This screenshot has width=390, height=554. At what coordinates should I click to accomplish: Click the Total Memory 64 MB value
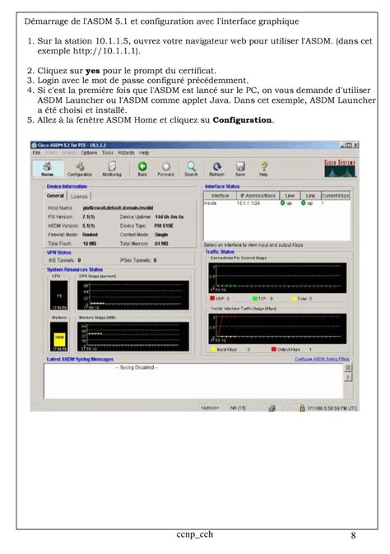pos(161,244)
